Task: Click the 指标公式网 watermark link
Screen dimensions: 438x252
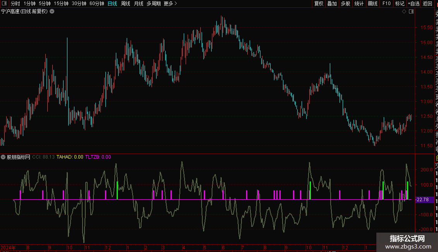Action: point(407,239)
